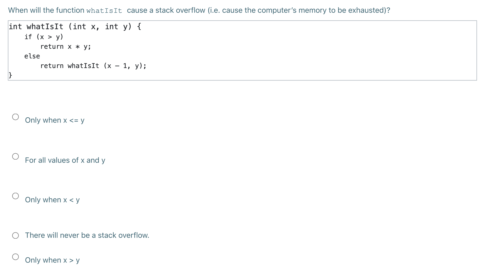486x271 pixels.
Task: Select the radio button for "Only when x < y"
Action: click(x=16, y=196)
